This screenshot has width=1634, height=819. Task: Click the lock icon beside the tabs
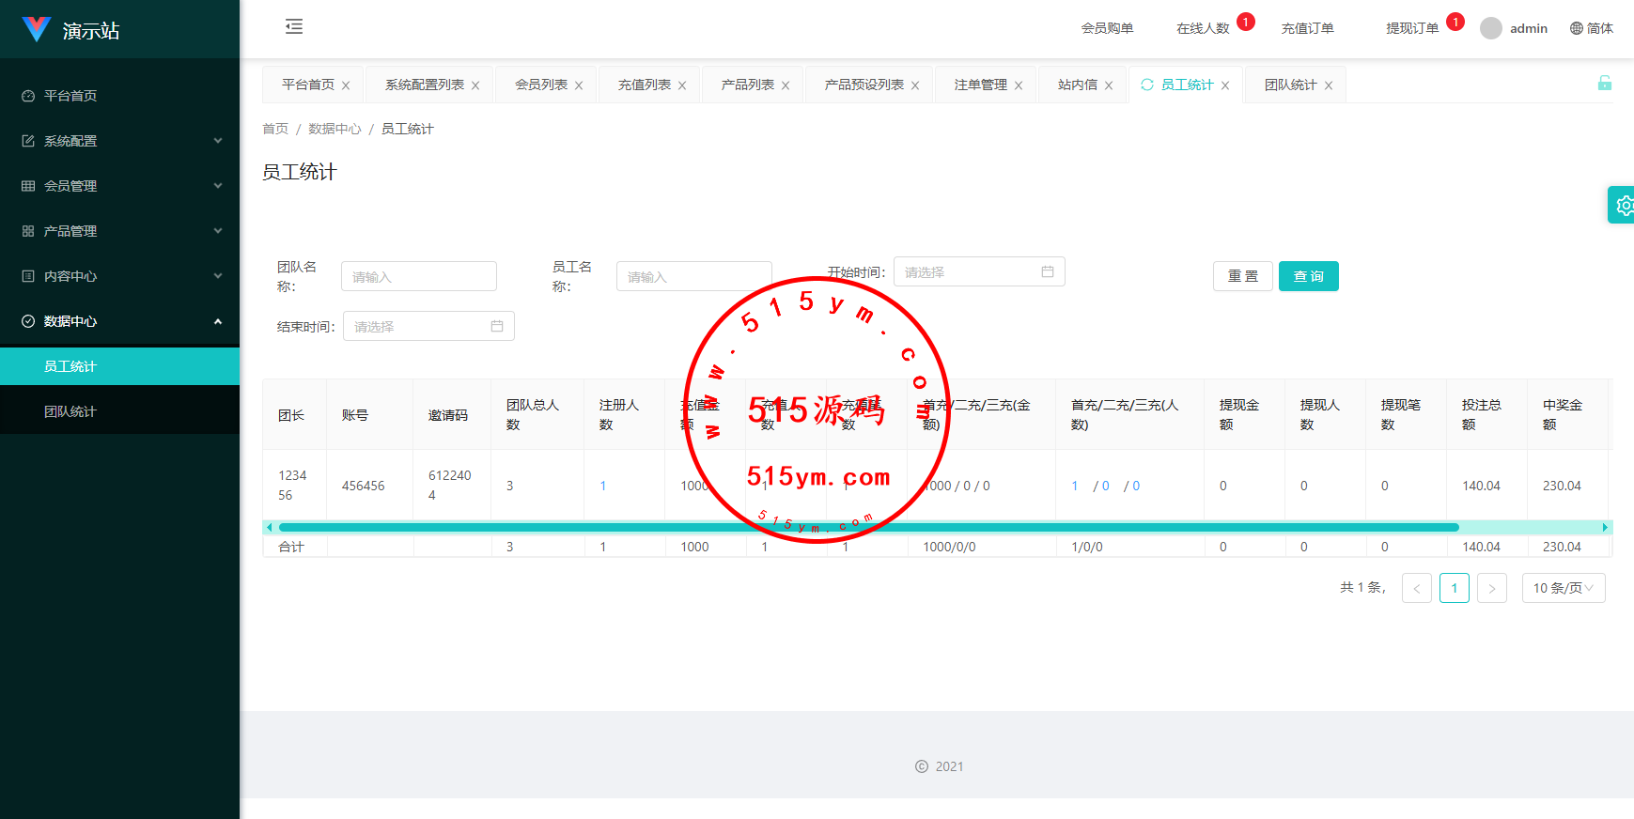1604,84
